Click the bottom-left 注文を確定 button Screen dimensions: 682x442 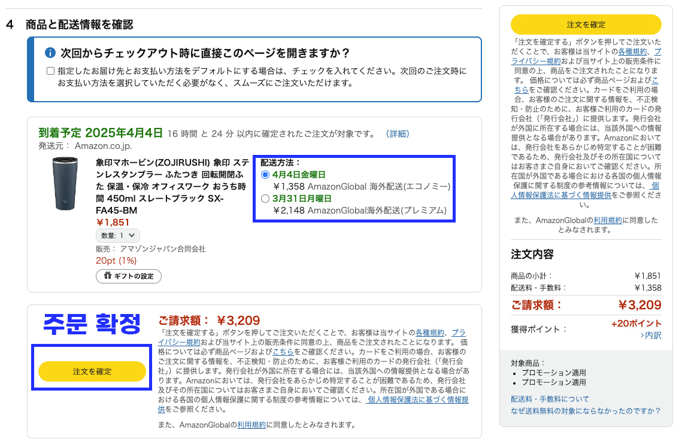(92, 371)
